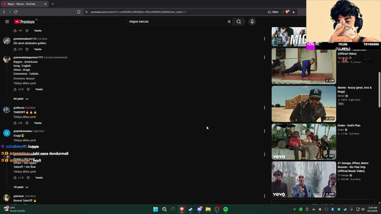The width and height of the screenshot is (381, 214).
Task: Like the 'Takeoff = the flow' comment
Action: 15,178
